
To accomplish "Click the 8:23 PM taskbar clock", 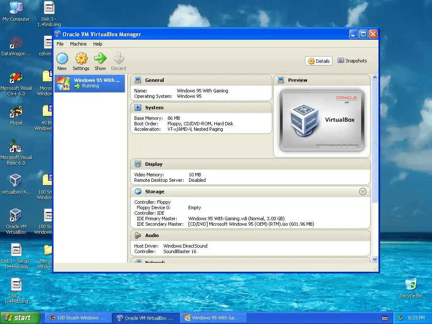I will coord(416,318).
